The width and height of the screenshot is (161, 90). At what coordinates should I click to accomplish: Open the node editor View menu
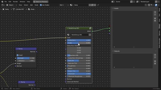[x=20, y=5]
